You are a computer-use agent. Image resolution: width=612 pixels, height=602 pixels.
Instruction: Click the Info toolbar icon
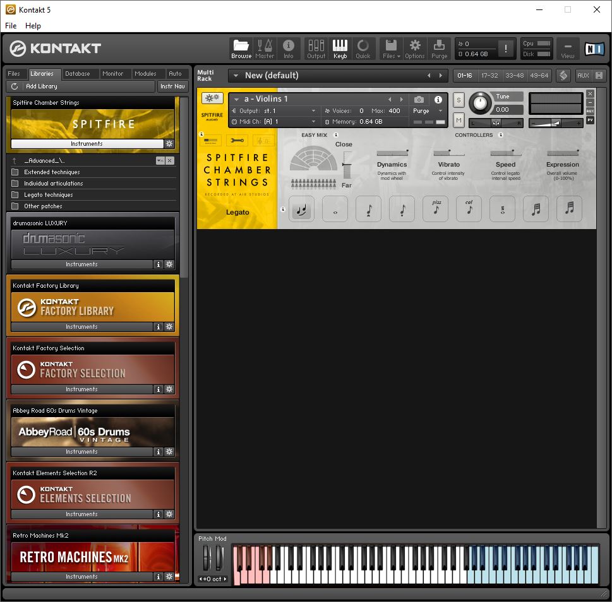289,49
